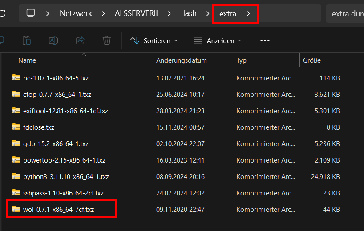Select file gdb-15.2-x86_64-1.txz
This screenshot has height=231, width=364.
(56, 144)
